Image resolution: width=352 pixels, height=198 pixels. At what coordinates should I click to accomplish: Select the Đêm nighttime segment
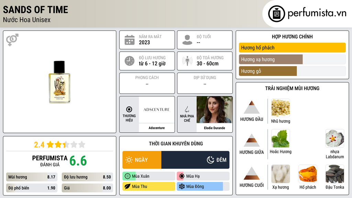pos(195,160)
